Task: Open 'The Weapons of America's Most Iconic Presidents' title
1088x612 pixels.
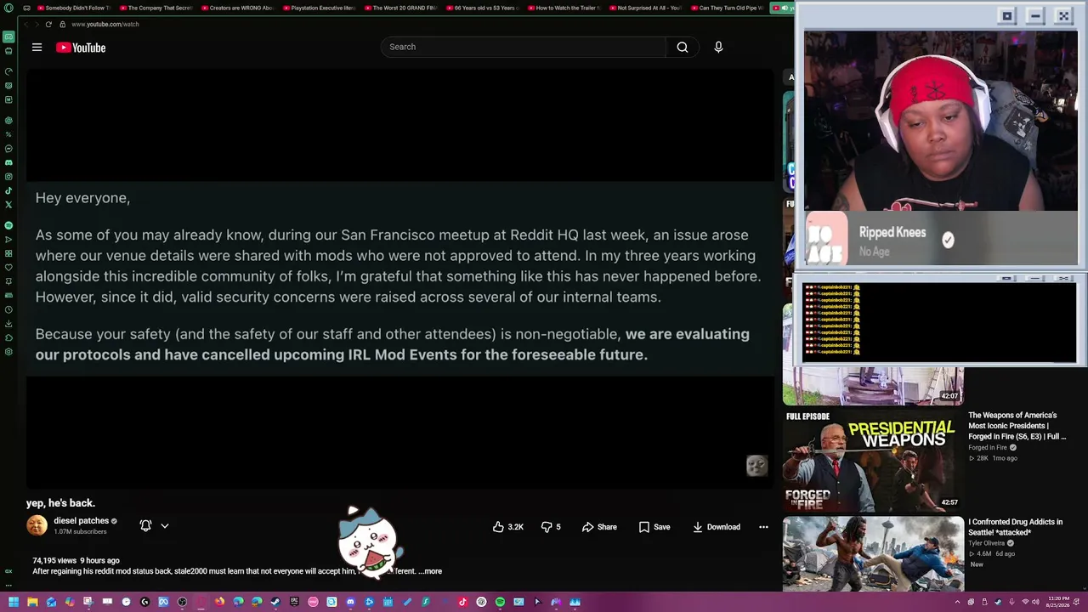Action: pyautogui.click(x=1017, y=426)
